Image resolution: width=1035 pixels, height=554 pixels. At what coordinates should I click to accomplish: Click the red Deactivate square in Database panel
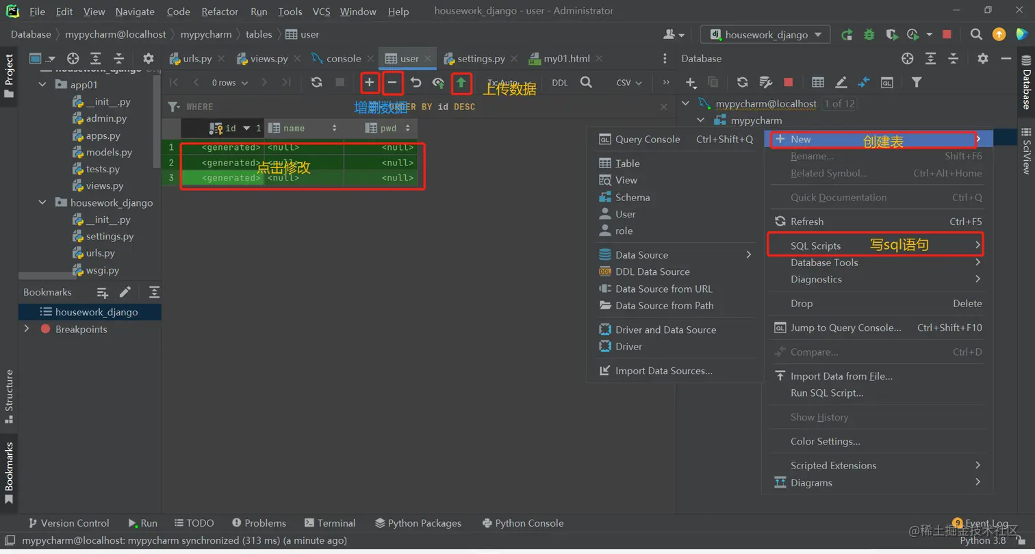[x=788, y=83]
